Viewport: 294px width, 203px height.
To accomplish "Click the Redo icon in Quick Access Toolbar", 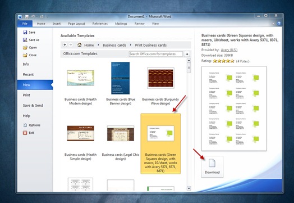I will pyautogui.click(x=42, y=16).
